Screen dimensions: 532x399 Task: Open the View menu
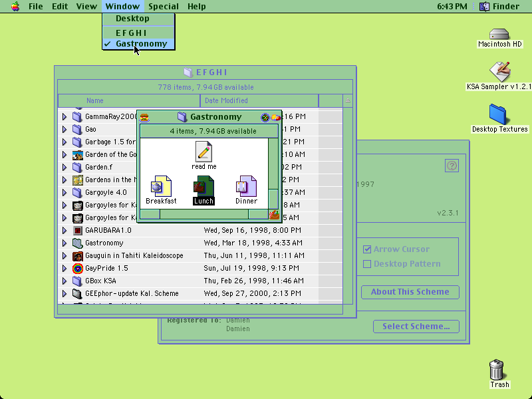point(86,7)
